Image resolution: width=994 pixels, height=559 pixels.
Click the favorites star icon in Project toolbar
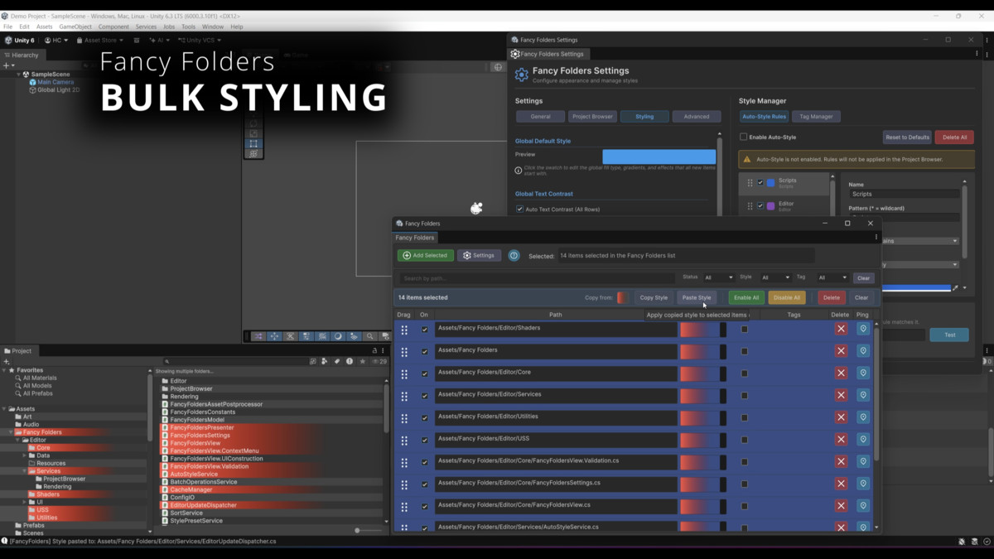[362, 362]
